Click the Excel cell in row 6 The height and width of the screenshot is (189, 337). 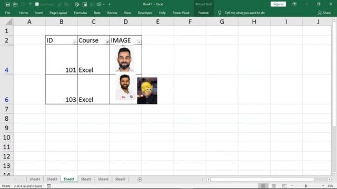94,89
